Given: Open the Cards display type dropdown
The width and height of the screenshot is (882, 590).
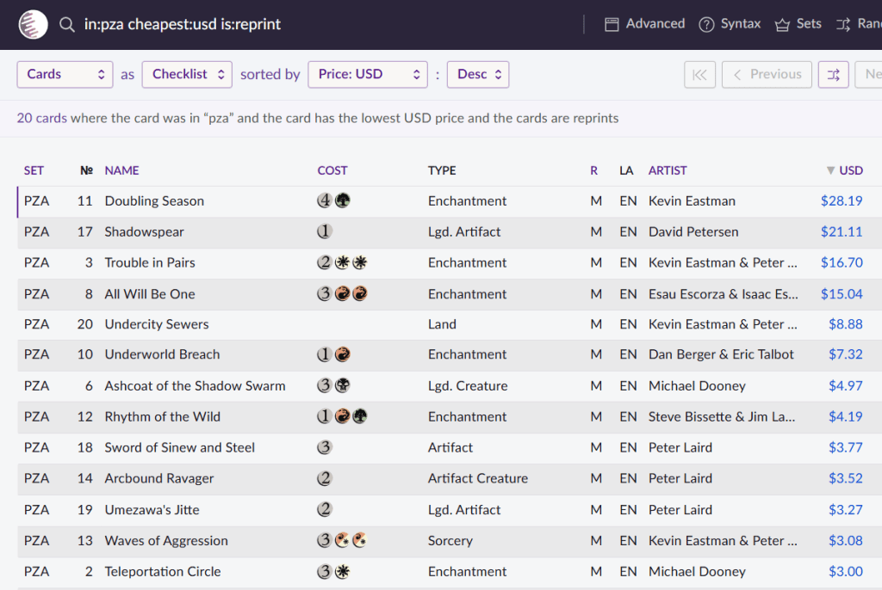Looking at the screenshot, I should coord(65,75).
